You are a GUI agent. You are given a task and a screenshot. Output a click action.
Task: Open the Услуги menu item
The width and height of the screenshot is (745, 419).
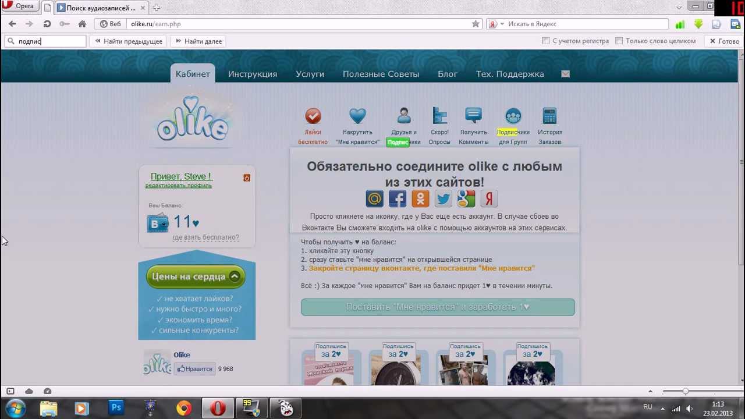pyautogui.click(x=310, y=74)
